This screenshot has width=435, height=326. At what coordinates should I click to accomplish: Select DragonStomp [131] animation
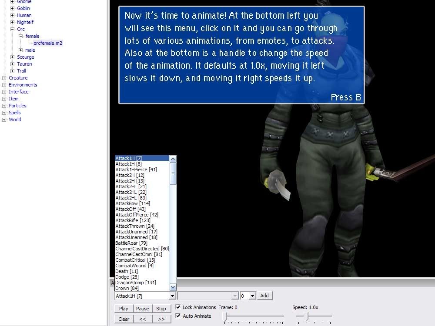click(x=142, y=283)
